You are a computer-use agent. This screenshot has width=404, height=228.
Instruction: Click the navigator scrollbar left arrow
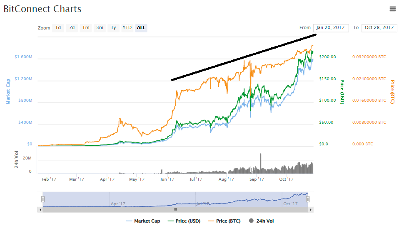click(x=40, y=210)
